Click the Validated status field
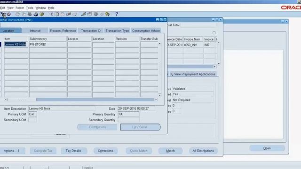Image resolution: width=301 pixels, height=169 pixels. pos(192,89)
